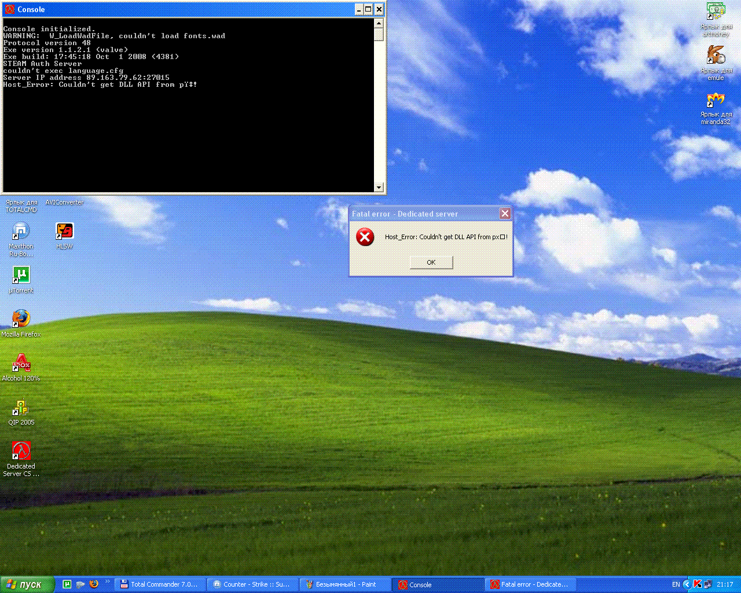The image size is (741, 593).
Task: Click the network tray icon beside the clock
Action: tap(708, 584)
